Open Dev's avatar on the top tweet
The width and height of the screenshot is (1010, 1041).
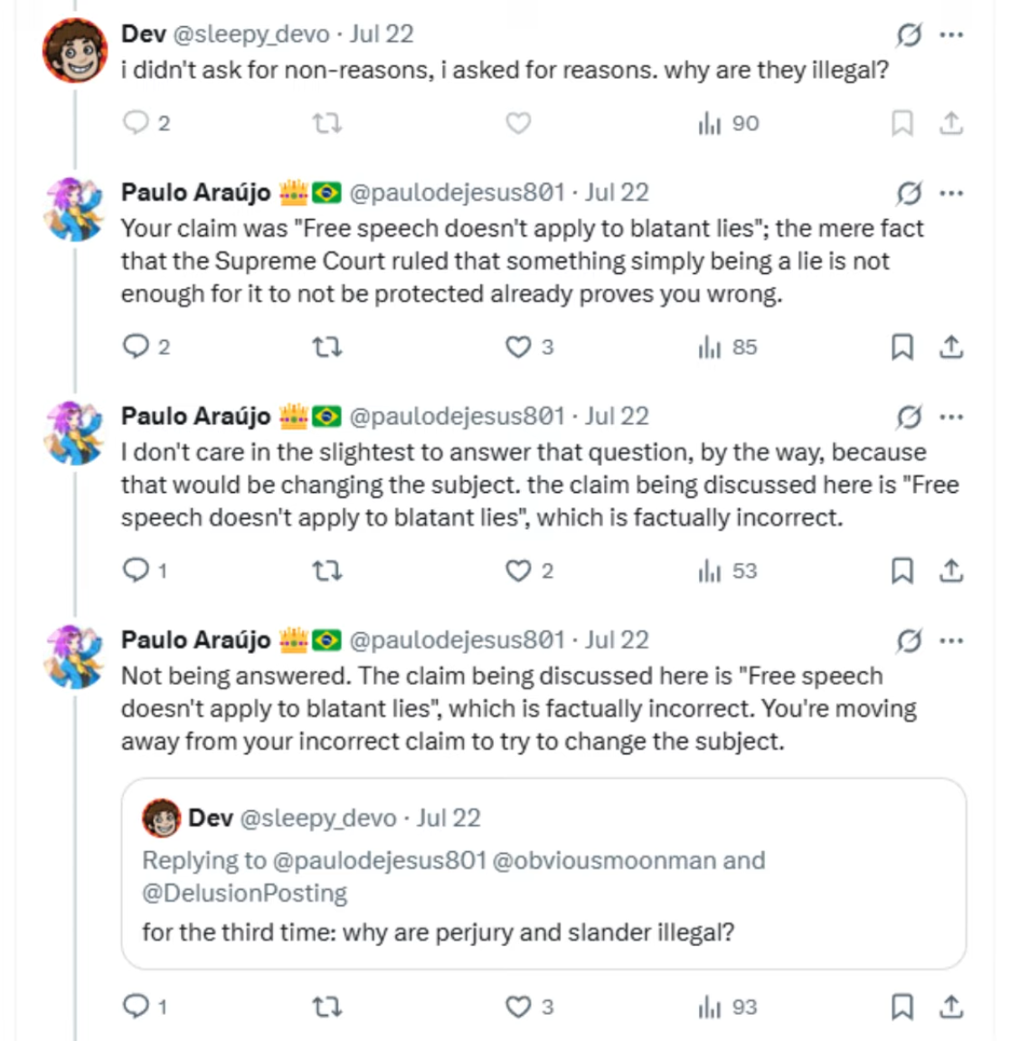(x=75, y=51)
